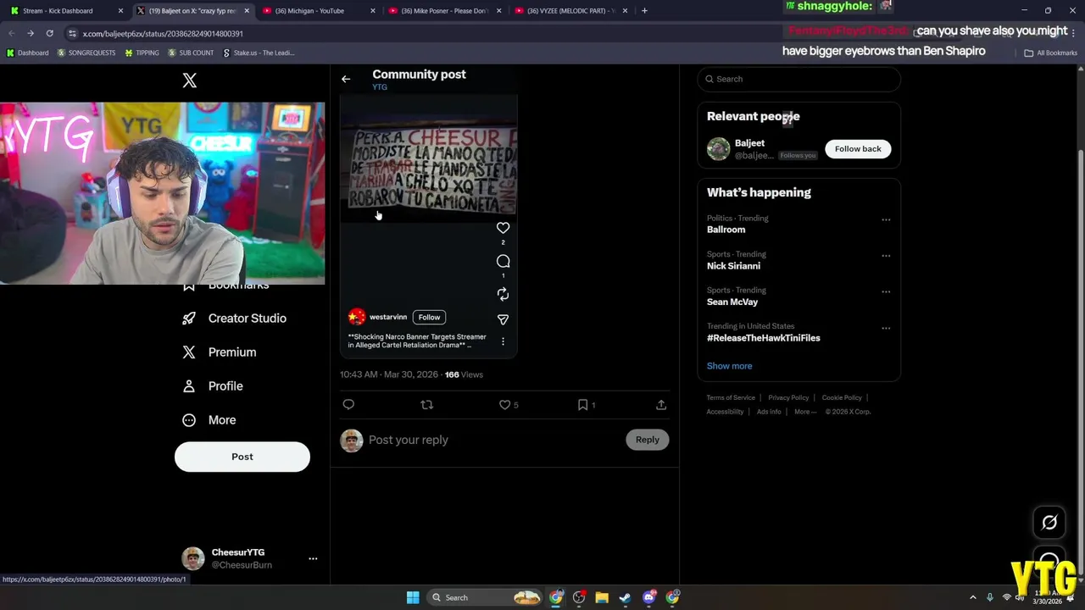Open the Stake.us bookmark
Screen dimensions: 1085x610
pyautogui.click(x=259, y=53)
